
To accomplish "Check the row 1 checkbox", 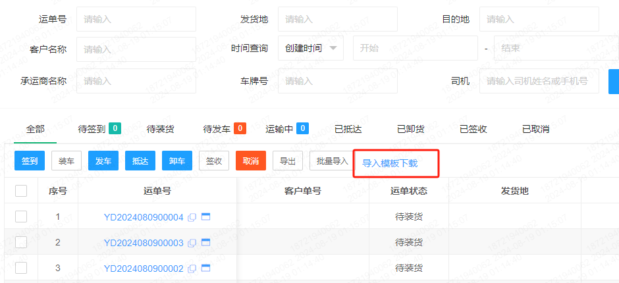I will pos(21,217).
